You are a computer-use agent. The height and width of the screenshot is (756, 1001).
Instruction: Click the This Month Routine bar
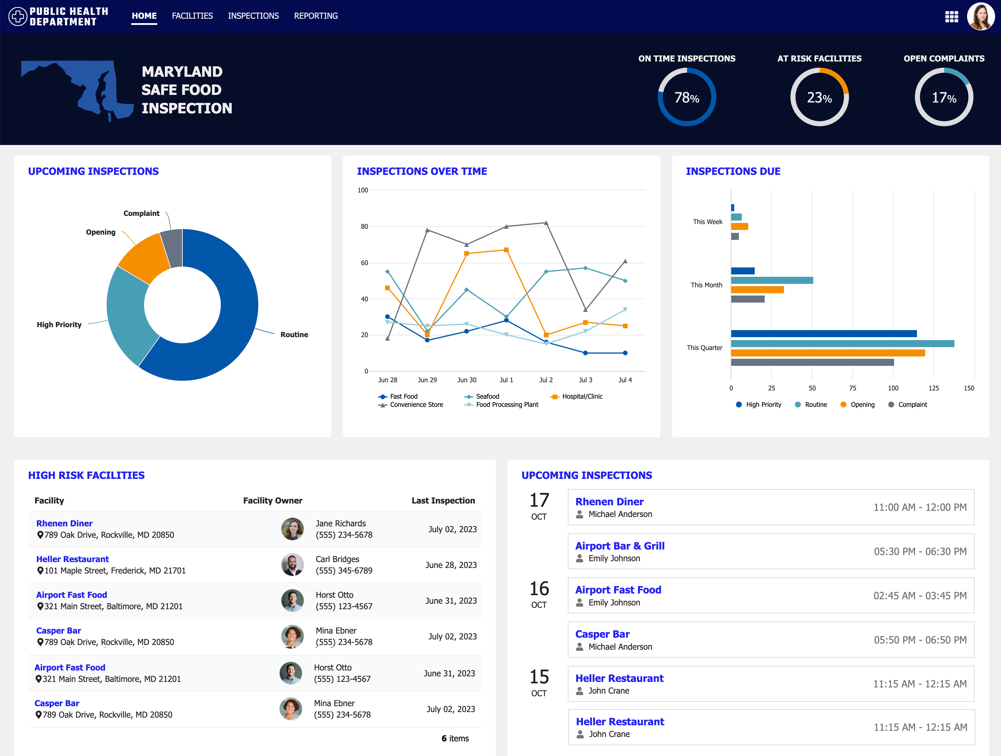tap(772, 280)
